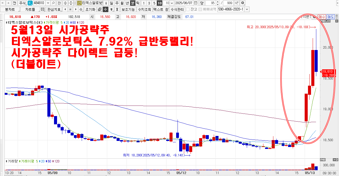
Task: Click the 티엑스알로보 stock name field
Action: [92, 3]
